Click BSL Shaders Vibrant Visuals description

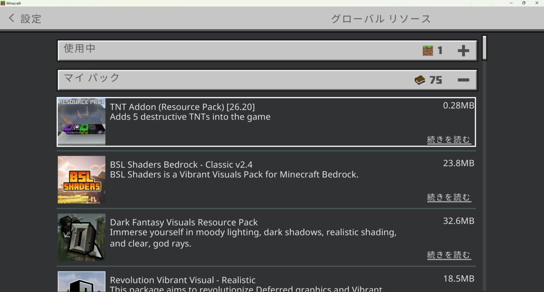[x=234, y=174]
